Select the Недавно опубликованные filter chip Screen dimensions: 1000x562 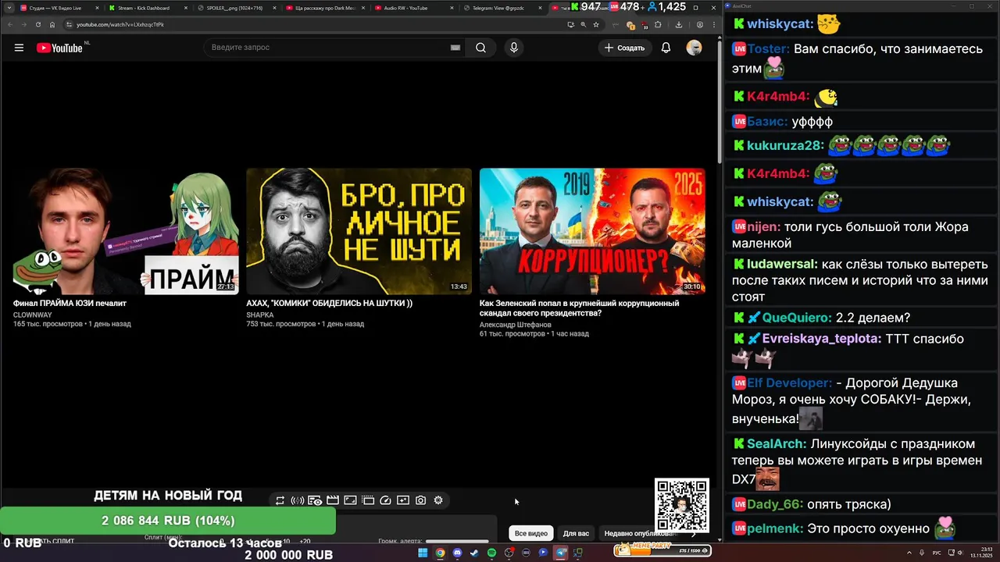pyautogui.click(x=638, y=533)
